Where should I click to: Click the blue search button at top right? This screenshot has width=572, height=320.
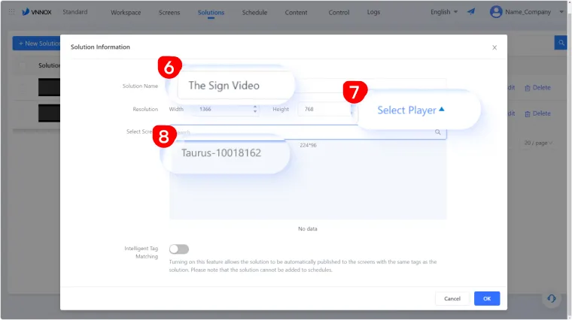pos(561,43)
